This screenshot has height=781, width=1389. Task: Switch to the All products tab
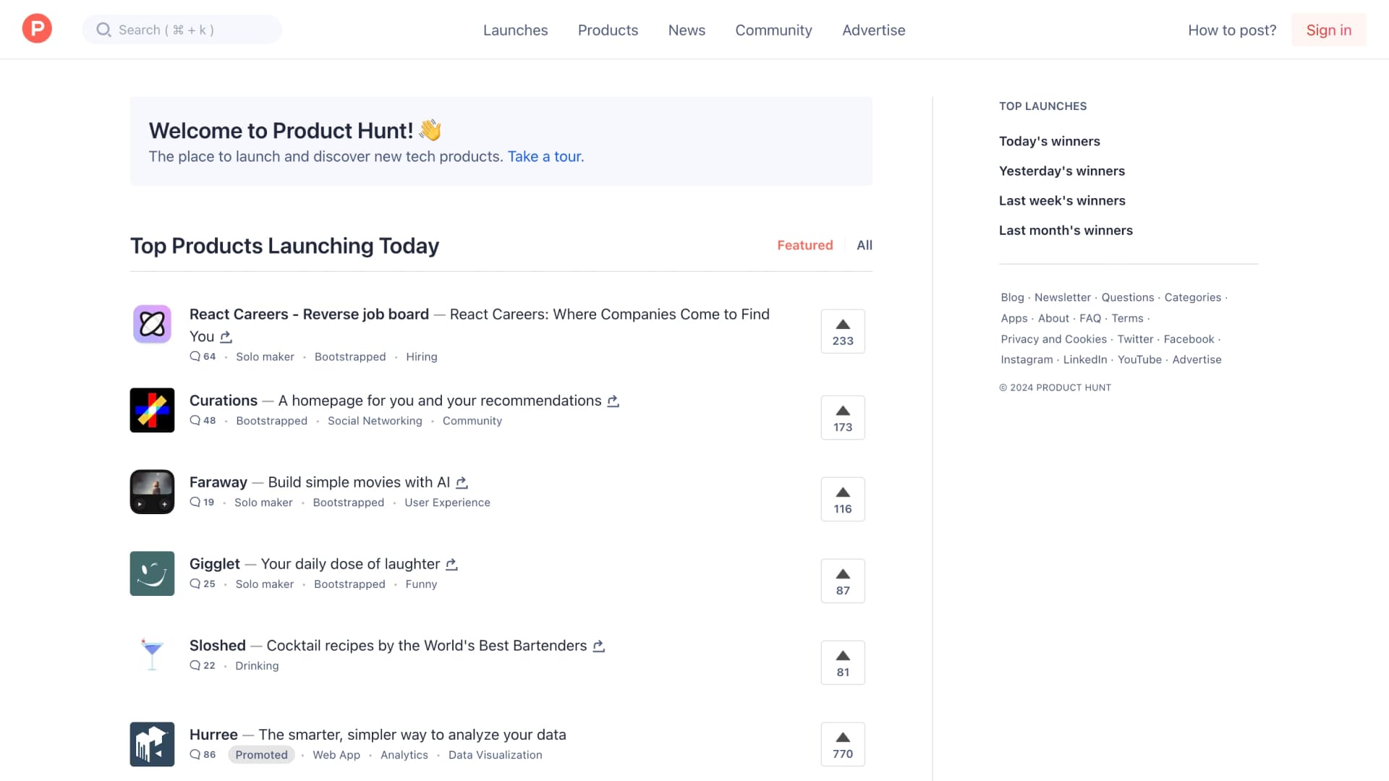pos(864,245)
